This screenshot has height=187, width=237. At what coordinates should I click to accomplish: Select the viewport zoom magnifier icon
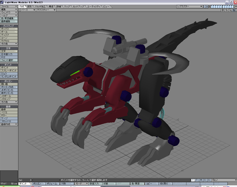coord(230,10)
